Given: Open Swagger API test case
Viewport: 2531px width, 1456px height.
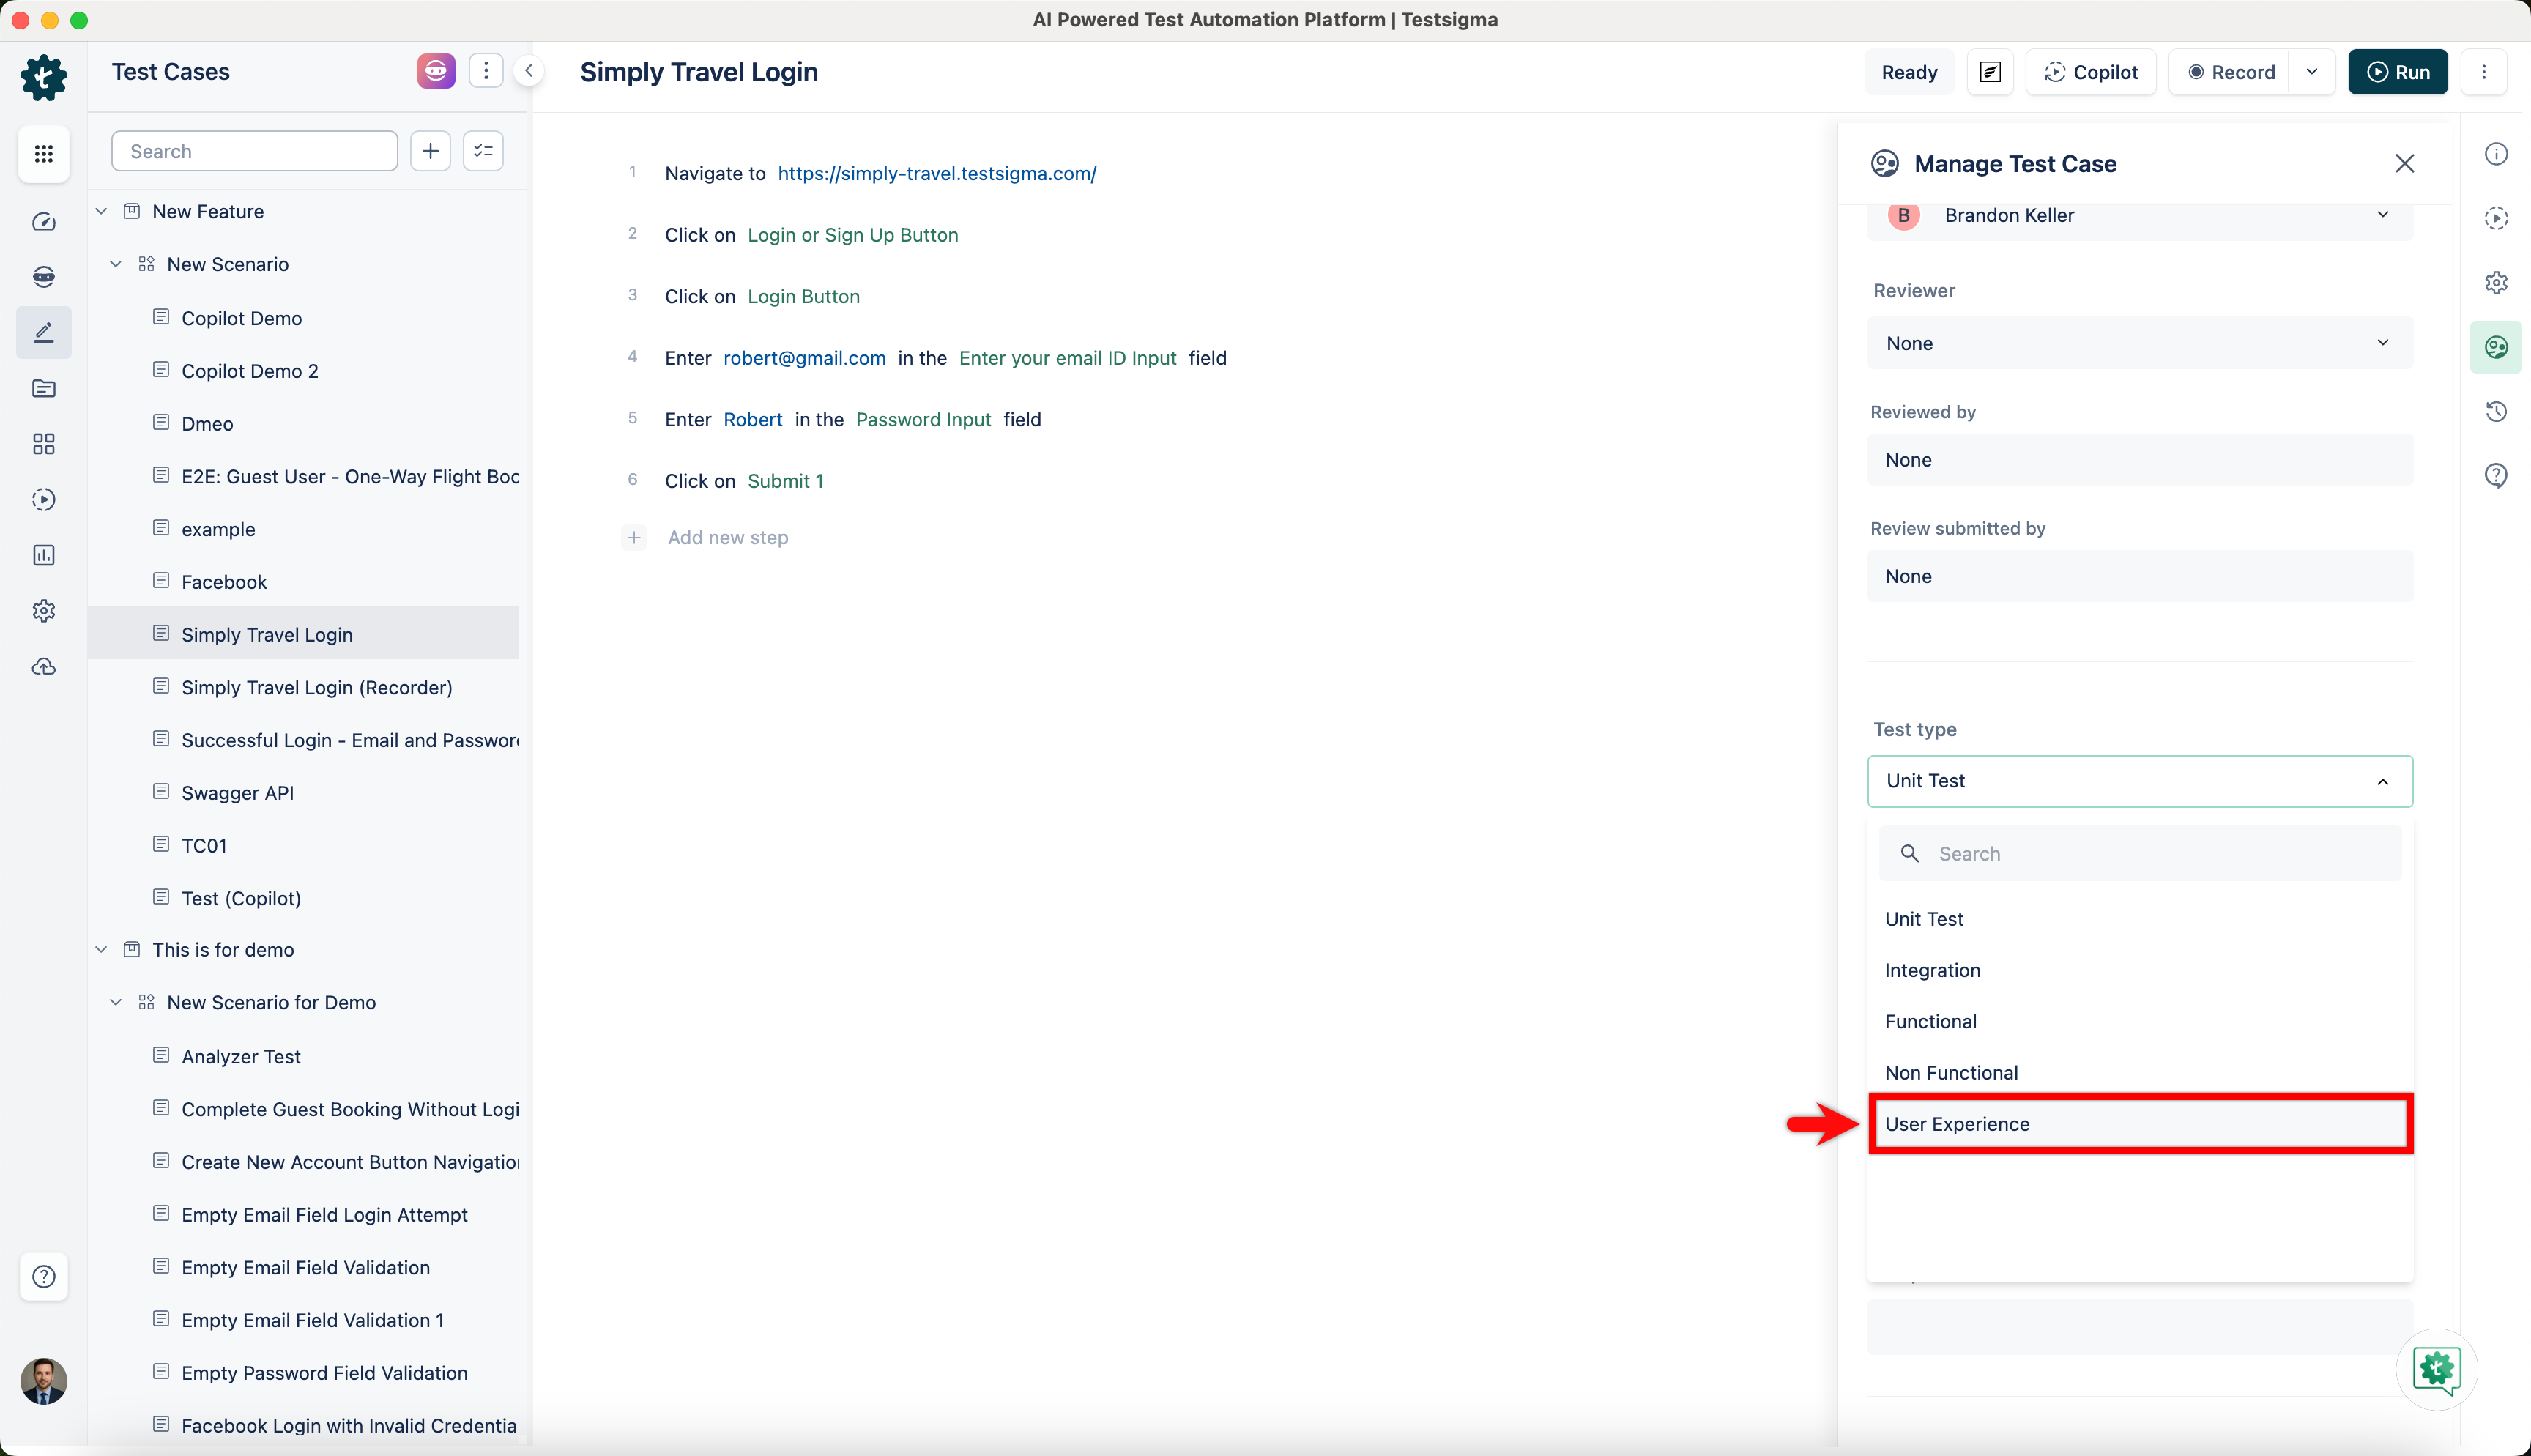Looking at the screenshot, I should click(237, 792).
